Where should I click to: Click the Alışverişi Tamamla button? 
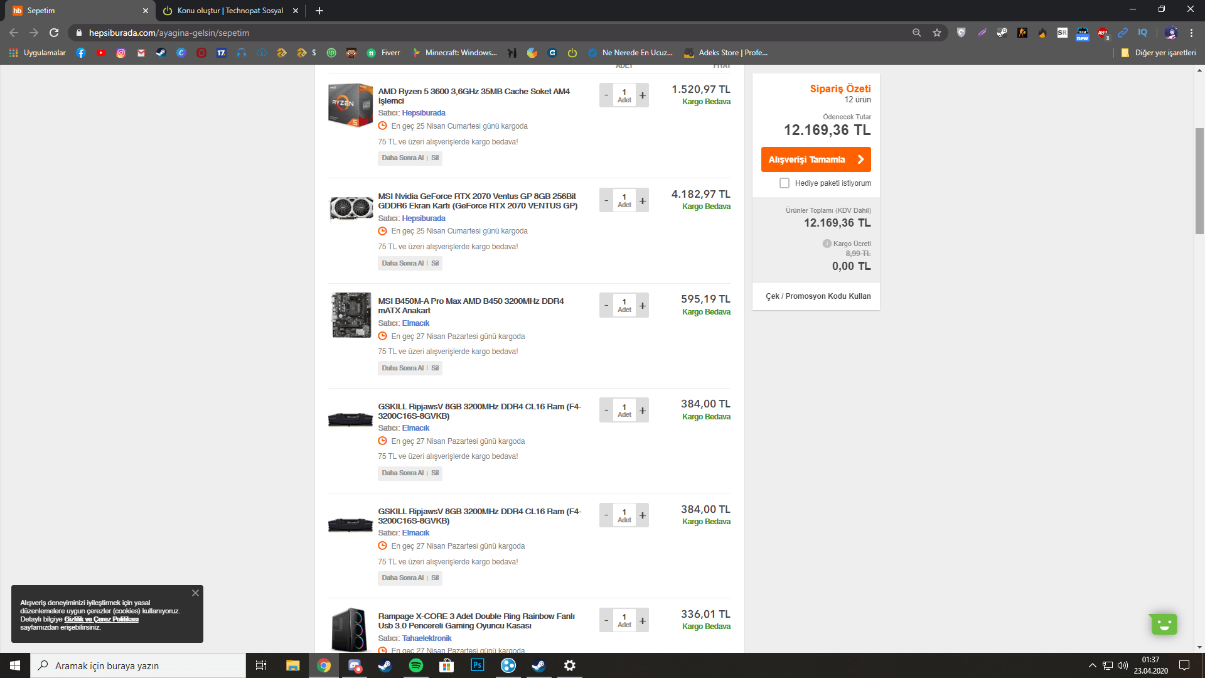pyautogui.click(x=815, y=159)
